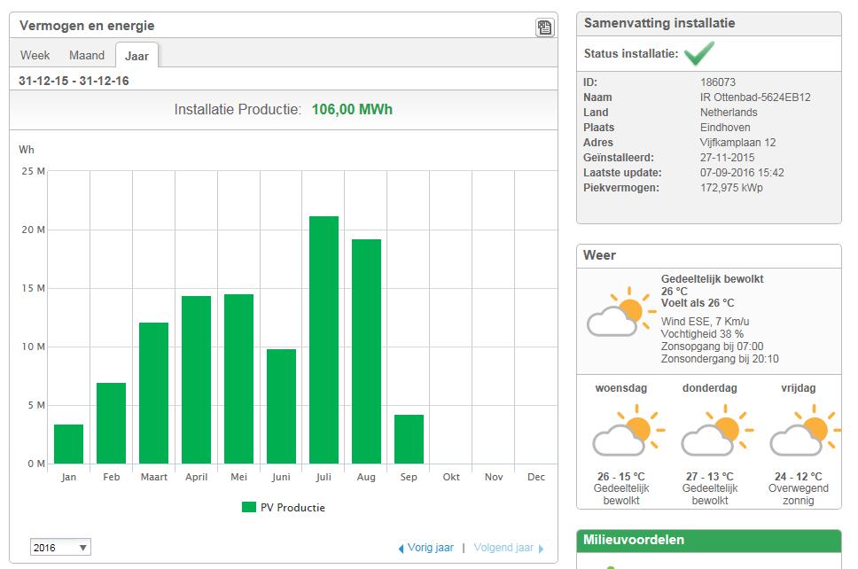Click the Okt axis label
Screen dimensions: 858x569
[451, 477]
